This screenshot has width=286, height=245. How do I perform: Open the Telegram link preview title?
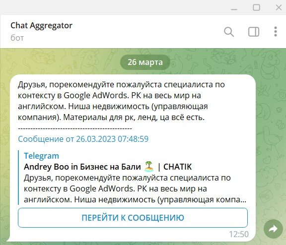coord(41,156)
